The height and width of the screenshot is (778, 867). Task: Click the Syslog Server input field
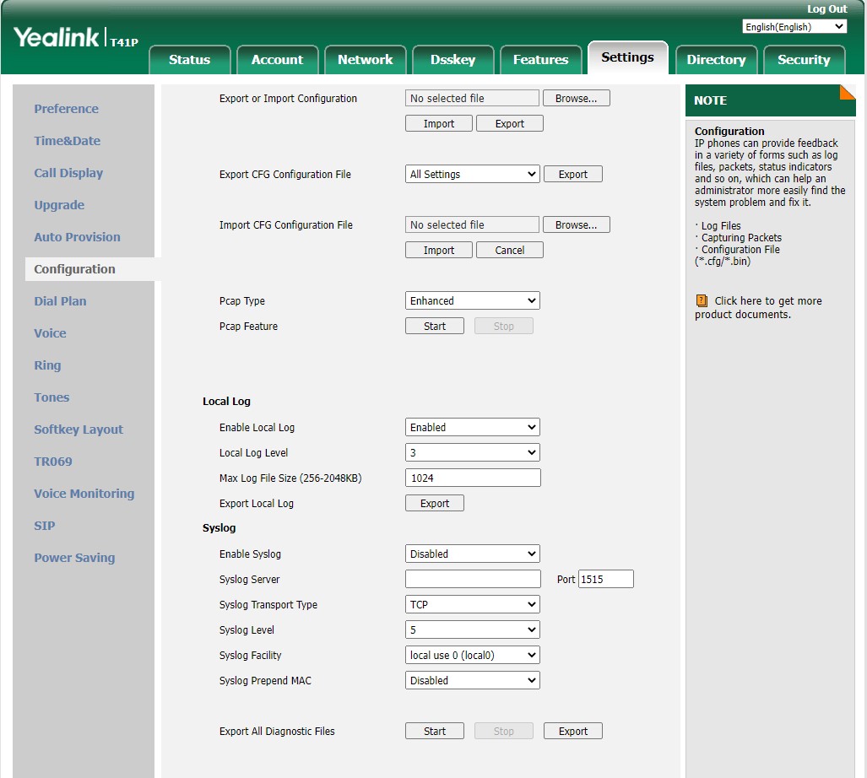click(472, 580)
